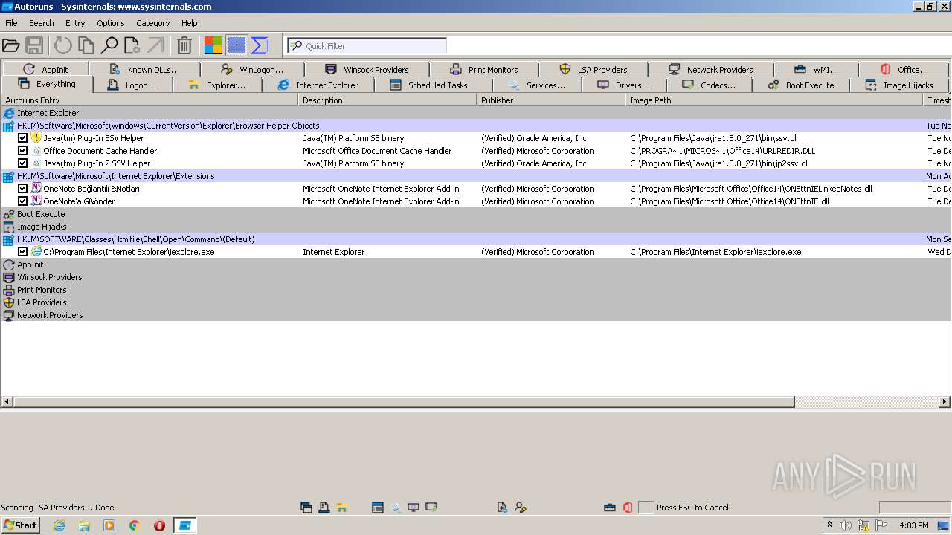This screenshot has height=535, width=952.
Task: Uncheck OneNote'a Gönder entry
Action: point(23,201)
